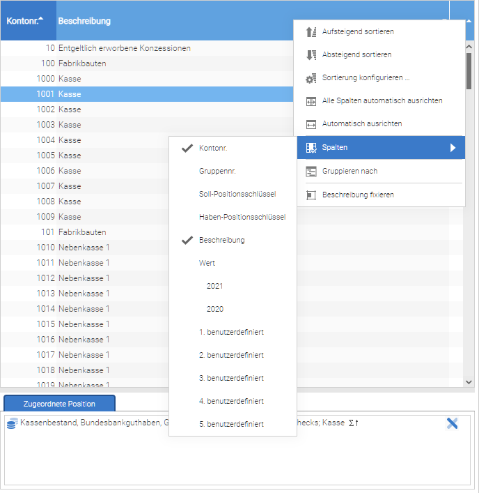Image resolution: width=479 pixels, height=493 pixels.
Task: Click the Automatisch ausrichten icon
Action: coord(311,124)
